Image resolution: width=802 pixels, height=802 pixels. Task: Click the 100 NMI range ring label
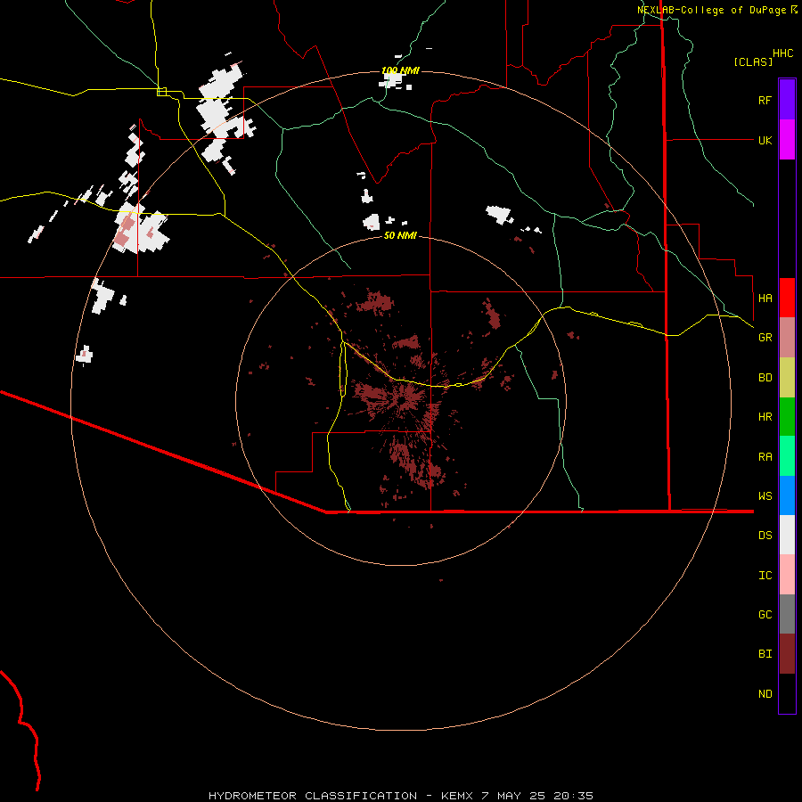400,70
